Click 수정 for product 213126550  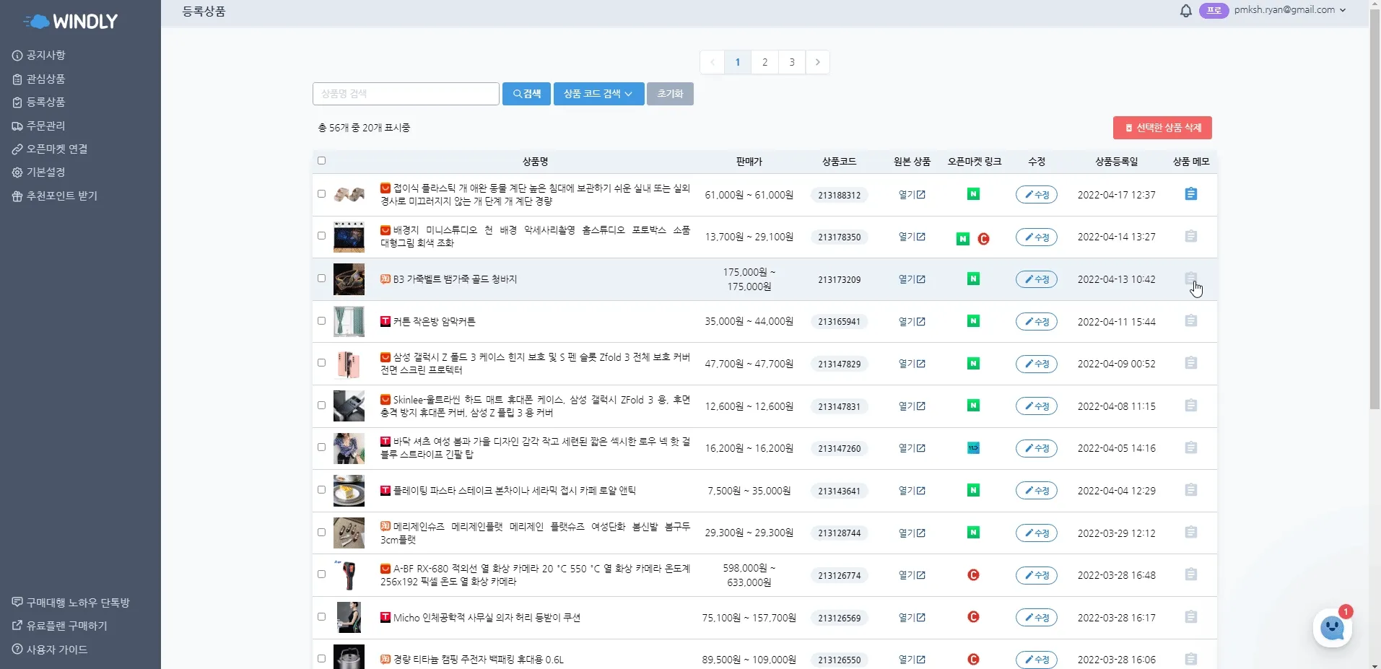point(1036,660)
